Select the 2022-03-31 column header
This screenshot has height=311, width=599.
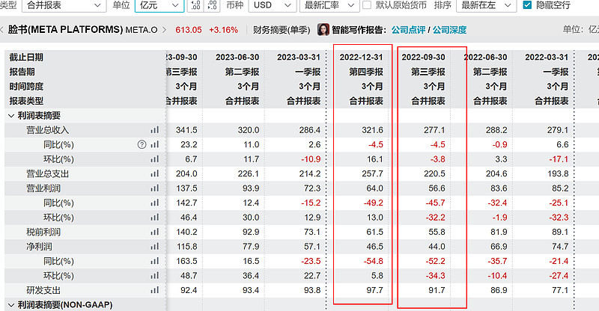547,58
